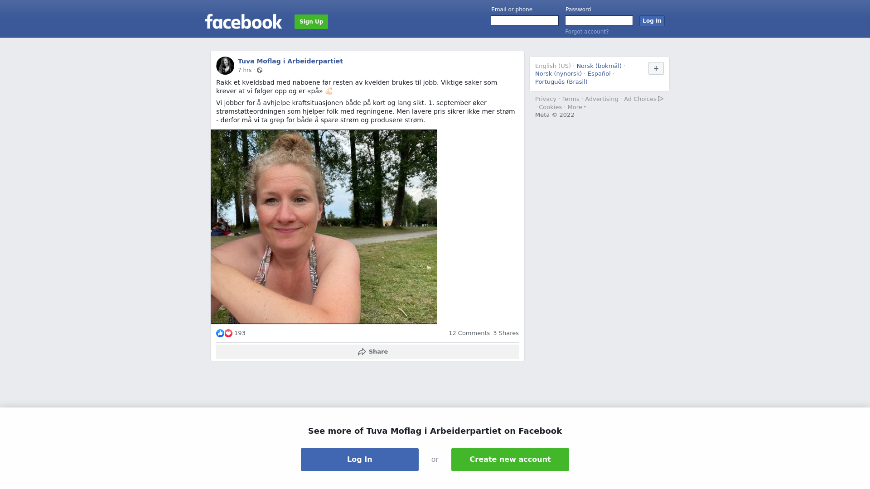
Task: Open the 12 Comments link
Action: 469,333
